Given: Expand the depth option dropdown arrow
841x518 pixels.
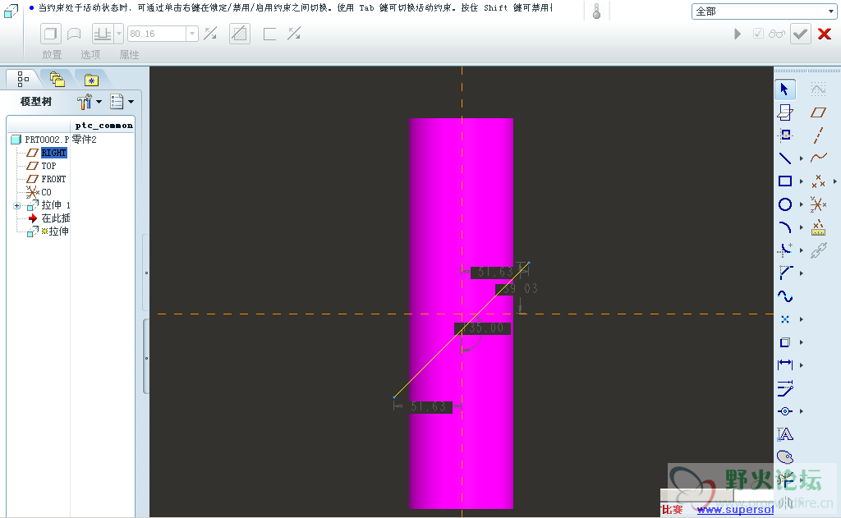Looking at the screenshot, I should coord(118,34).
